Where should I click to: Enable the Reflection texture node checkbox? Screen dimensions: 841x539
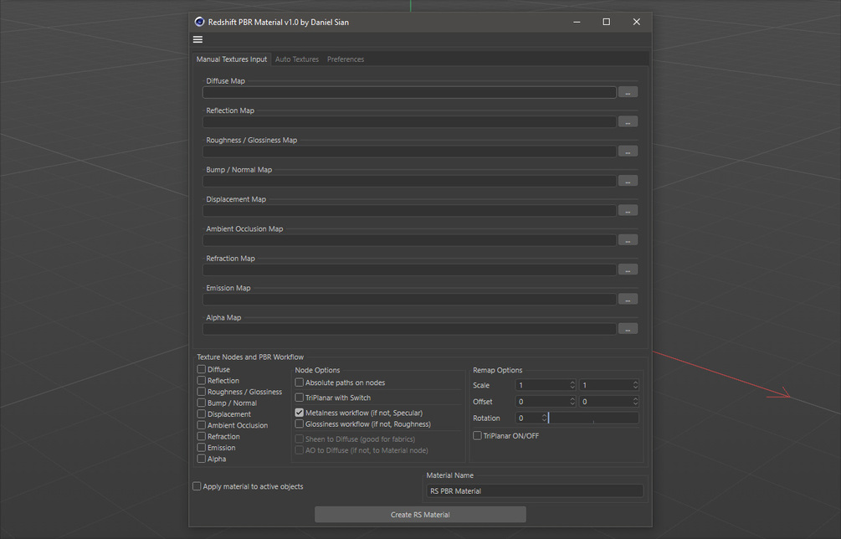coord(201,380)
